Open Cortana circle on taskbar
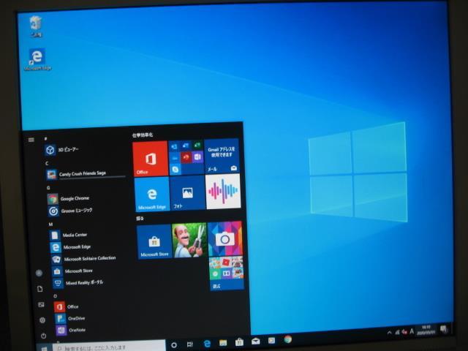This screenshot has height=351, width=468. 174,345
